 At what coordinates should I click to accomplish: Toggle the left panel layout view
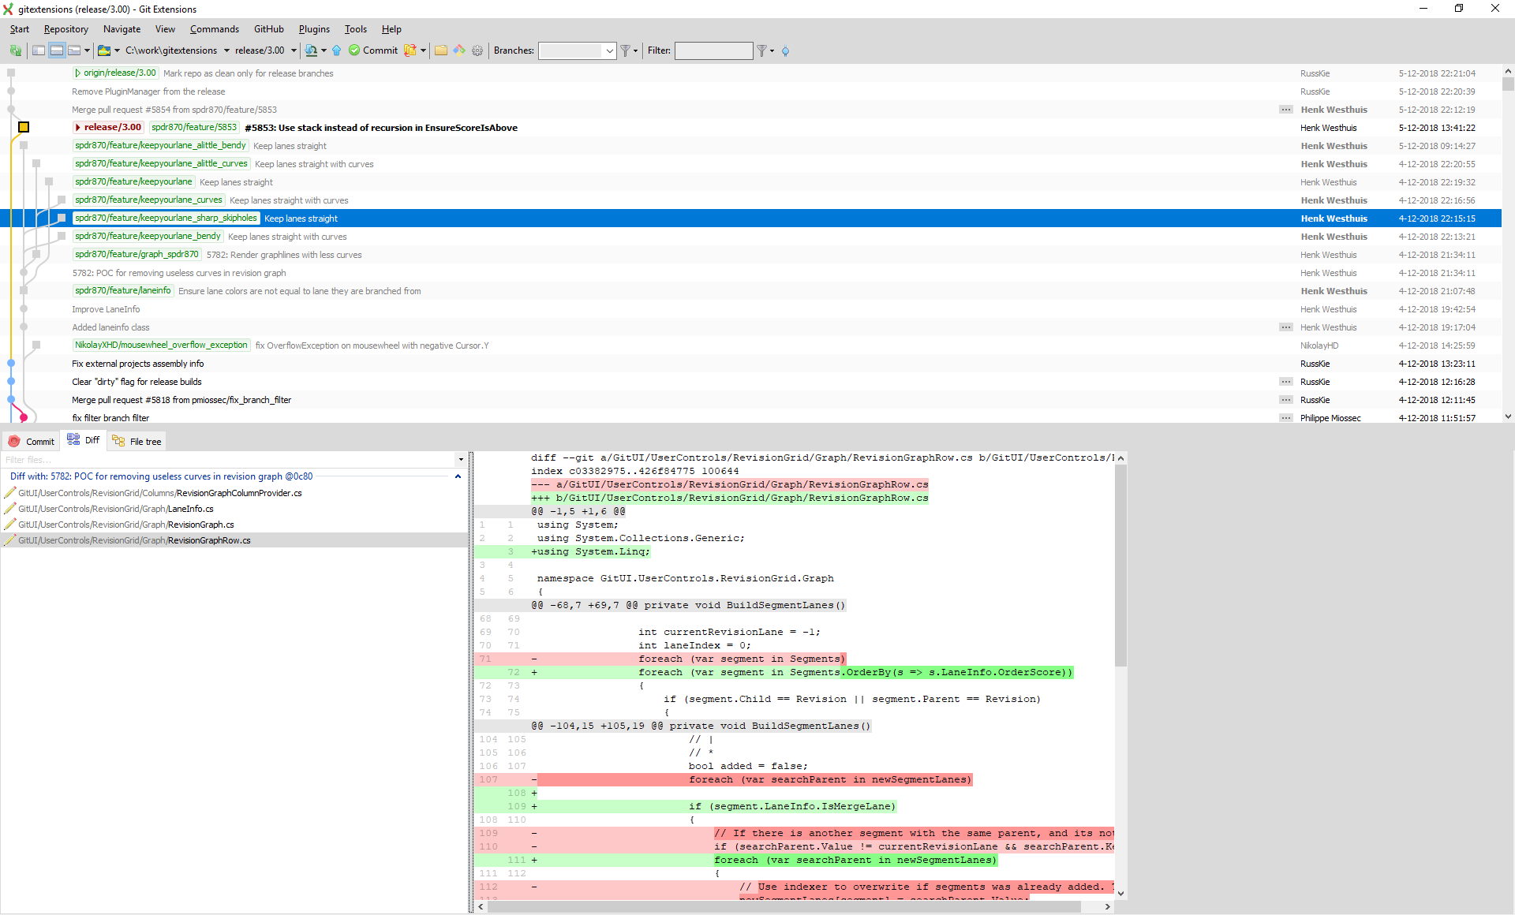pos(38,50)
